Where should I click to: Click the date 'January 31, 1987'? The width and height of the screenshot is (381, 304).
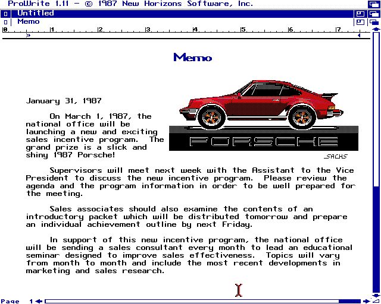[x=64, y=100]
